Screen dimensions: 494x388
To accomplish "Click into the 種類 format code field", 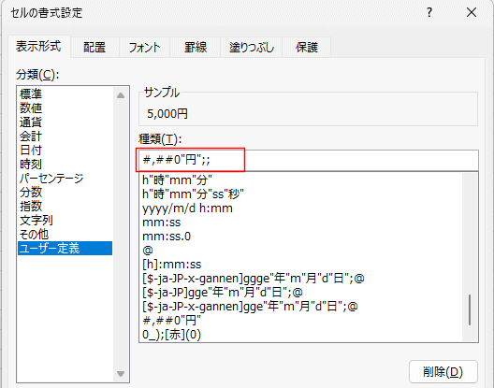I will [x=309, y=160].
